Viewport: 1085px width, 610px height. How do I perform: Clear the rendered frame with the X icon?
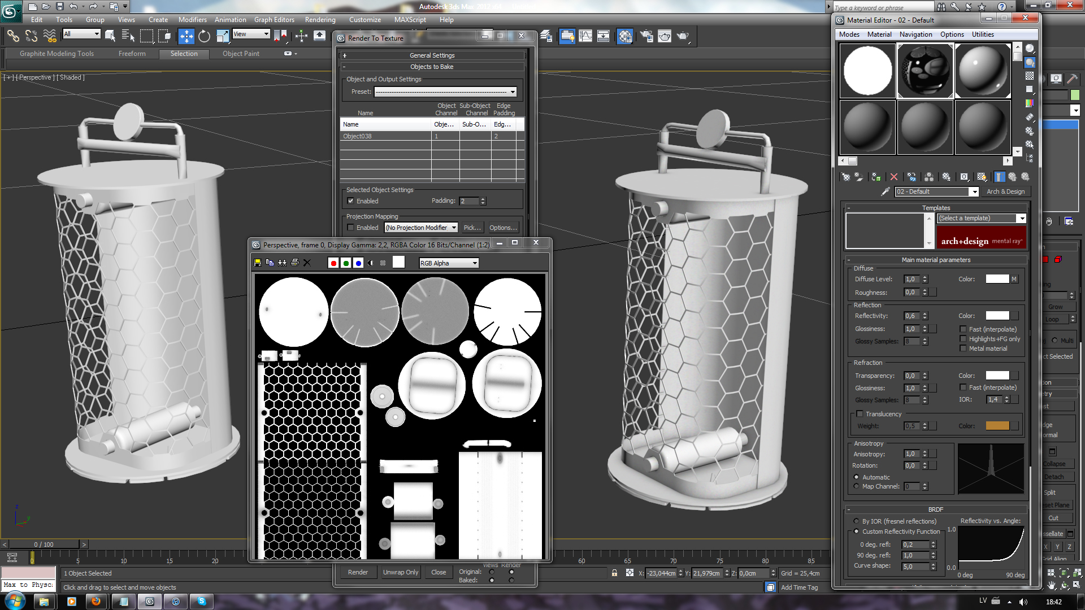click(x=307, y=263)
